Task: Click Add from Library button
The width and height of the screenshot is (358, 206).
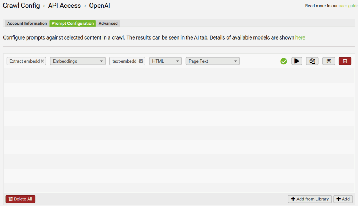Action: click(310, 199)
